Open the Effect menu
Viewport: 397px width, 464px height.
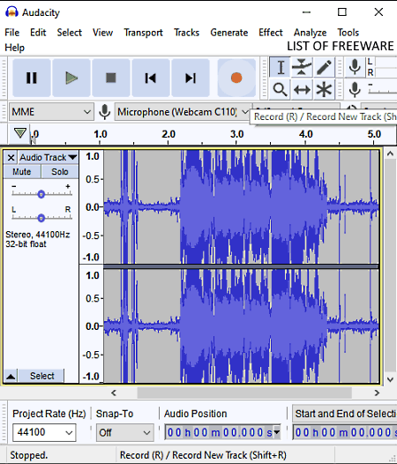point(271,33)
